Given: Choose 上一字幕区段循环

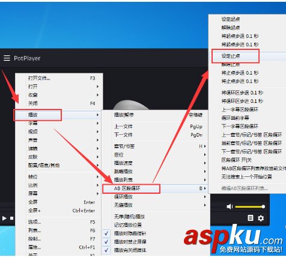Looking at the screenshot, I should (248, 110).
